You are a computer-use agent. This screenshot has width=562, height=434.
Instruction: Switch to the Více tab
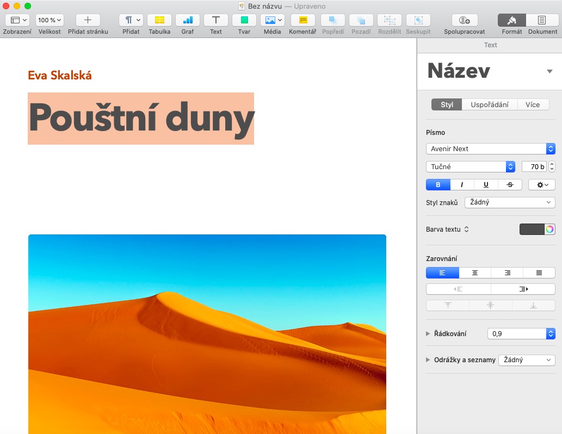pyautogui.click(x=533, y=104)
